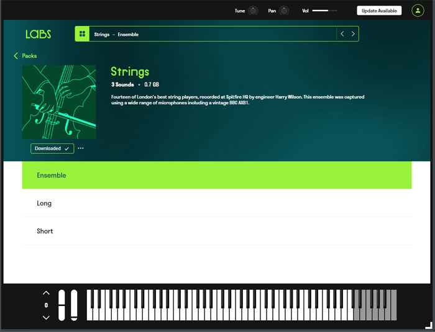Click the greyed-out keys at keyboard end

(x=375, y=305)
